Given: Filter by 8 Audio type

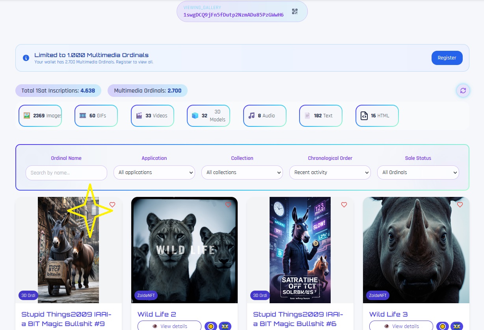Looking at the screenshot, I should (265, 116).
